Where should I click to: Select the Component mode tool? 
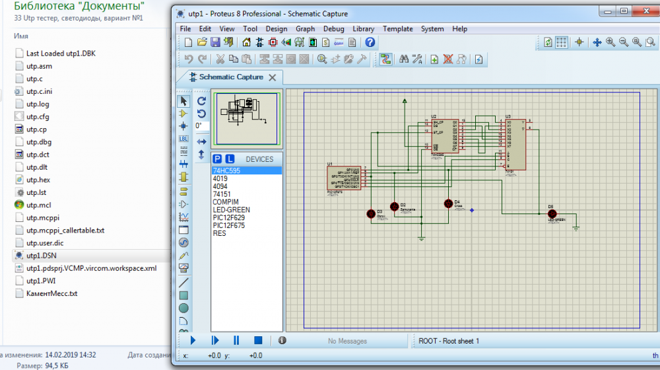183,114
